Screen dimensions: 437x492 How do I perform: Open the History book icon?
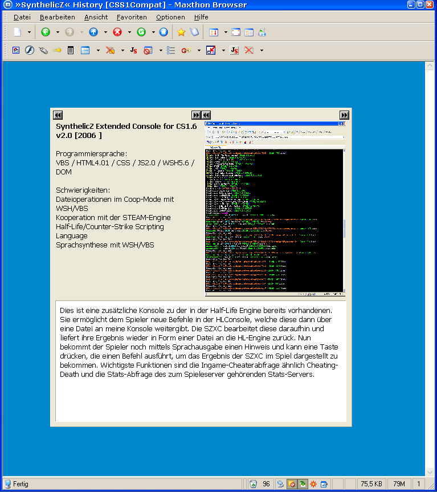coord(194,32)
